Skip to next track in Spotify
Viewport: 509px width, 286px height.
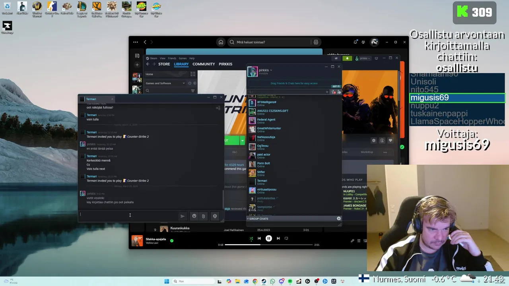coord(278,238)
